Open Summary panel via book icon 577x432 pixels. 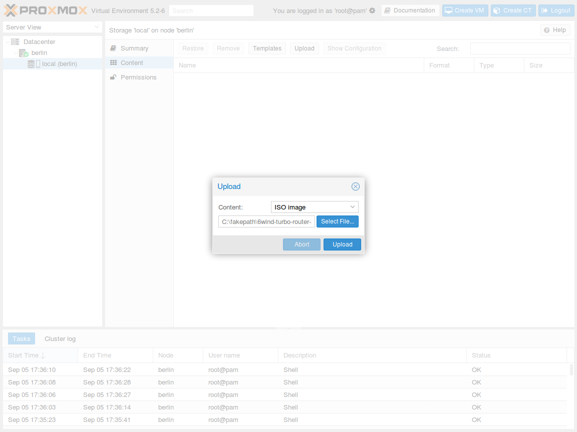114,48
